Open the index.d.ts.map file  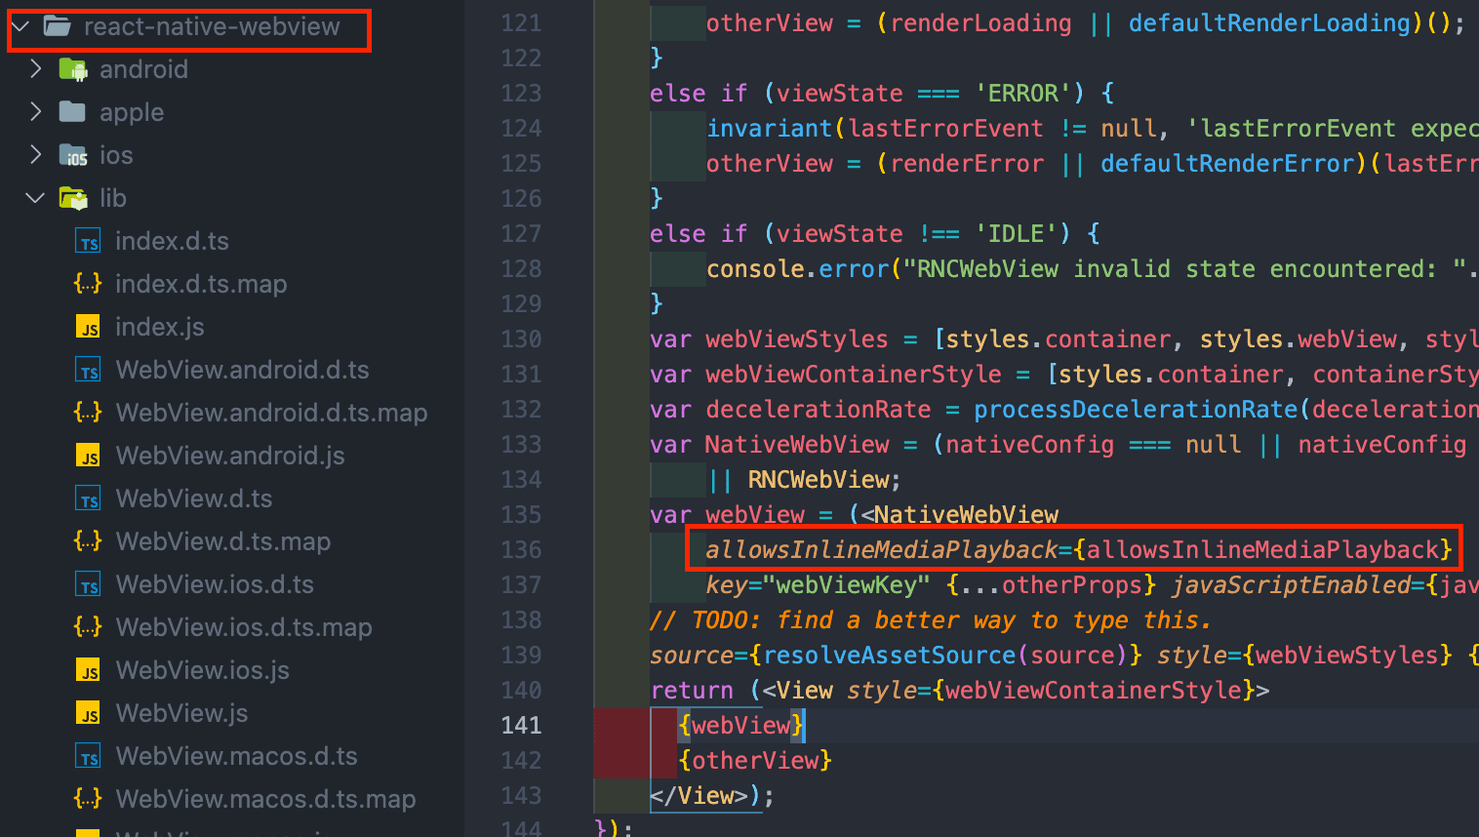click(201, 284)
